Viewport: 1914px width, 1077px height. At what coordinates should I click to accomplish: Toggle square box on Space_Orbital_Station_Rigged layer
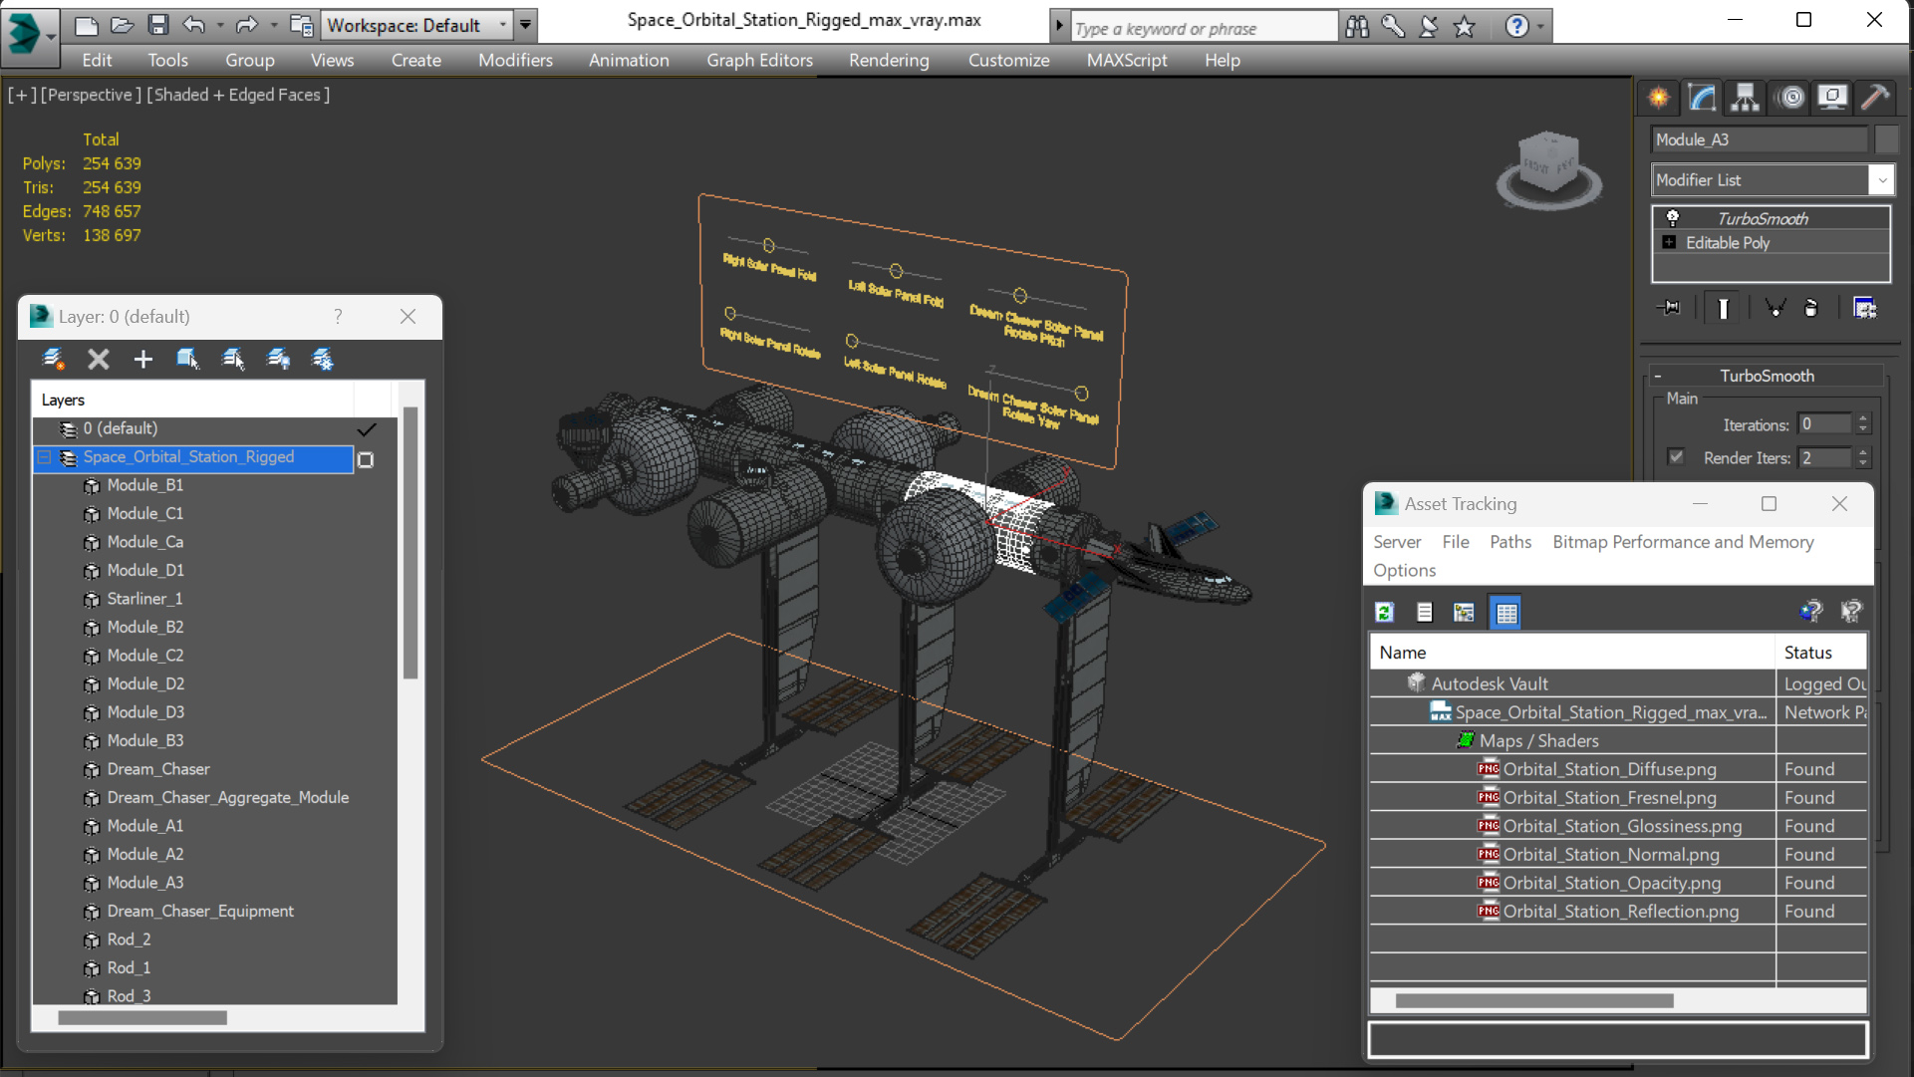[366, 459]
